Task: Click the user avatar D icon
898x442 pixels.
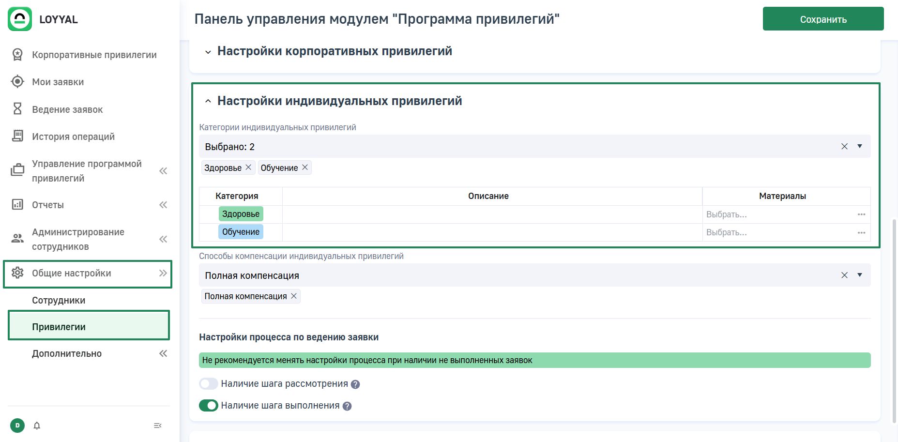Action: [17, 426]
